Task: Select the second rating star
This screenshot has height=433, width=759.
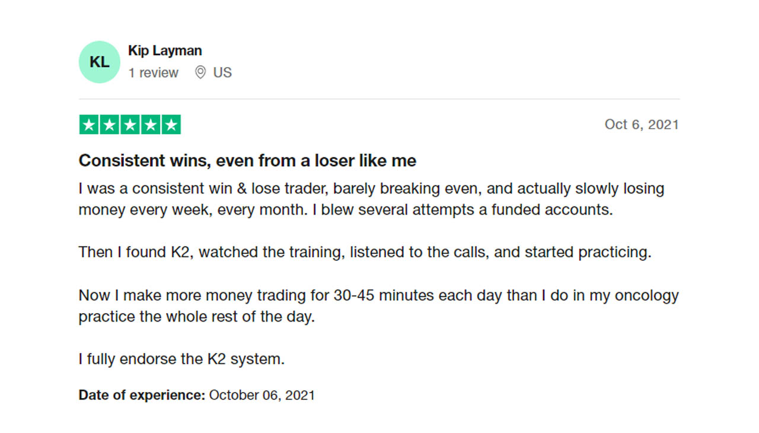Action: tap(109, 125)
